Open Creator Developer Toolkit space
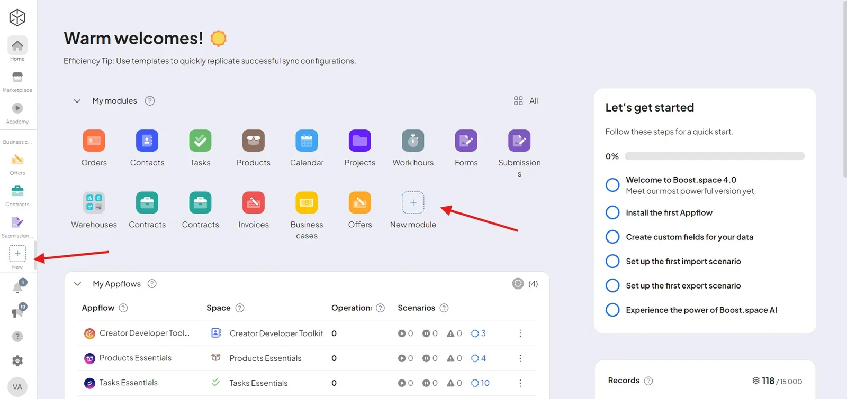Viewport: 847px width, 399px height. click(x=276, y=333)
